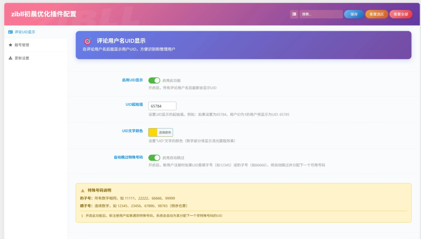Open the 靓号管理 sidebar section
Image resolution: width=421 pixels, height=239 pixels.
click(x=36, y=45)
